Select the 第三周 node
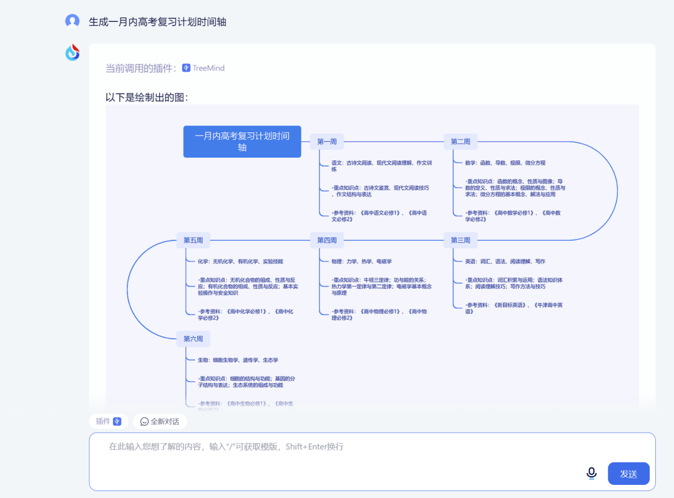 (x=461, y=240)
